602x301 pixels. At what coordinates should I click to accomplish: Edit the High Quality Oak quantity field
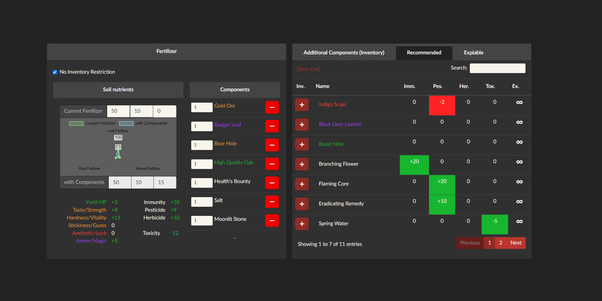click(x=202, y=164)
